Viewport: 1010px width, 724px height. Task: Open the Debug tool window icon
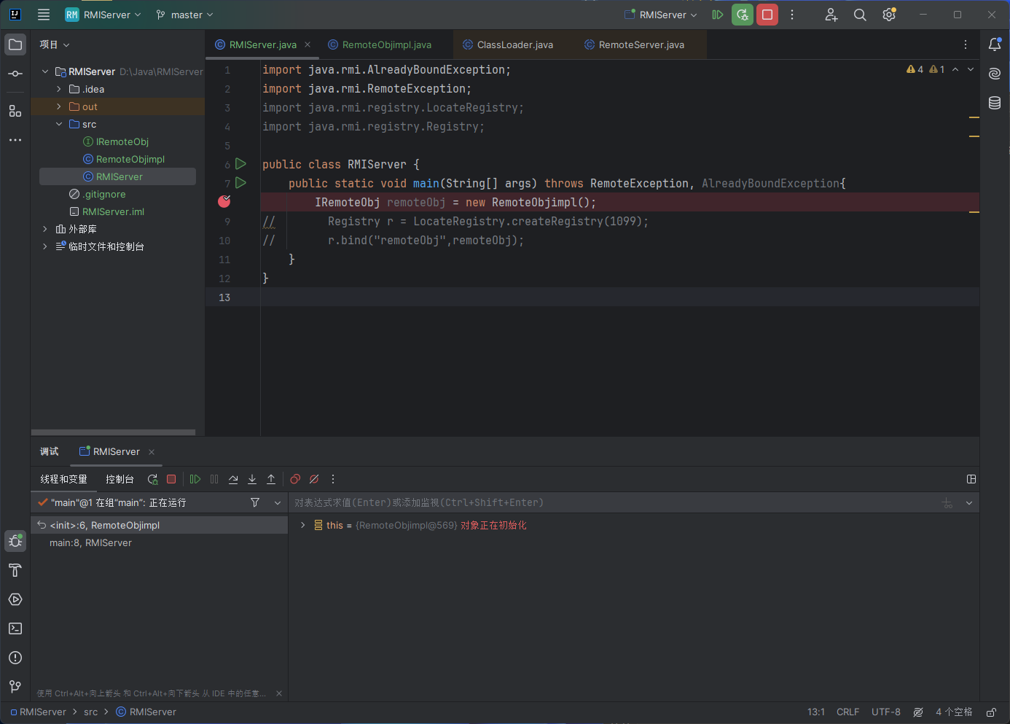click(15, 541)
